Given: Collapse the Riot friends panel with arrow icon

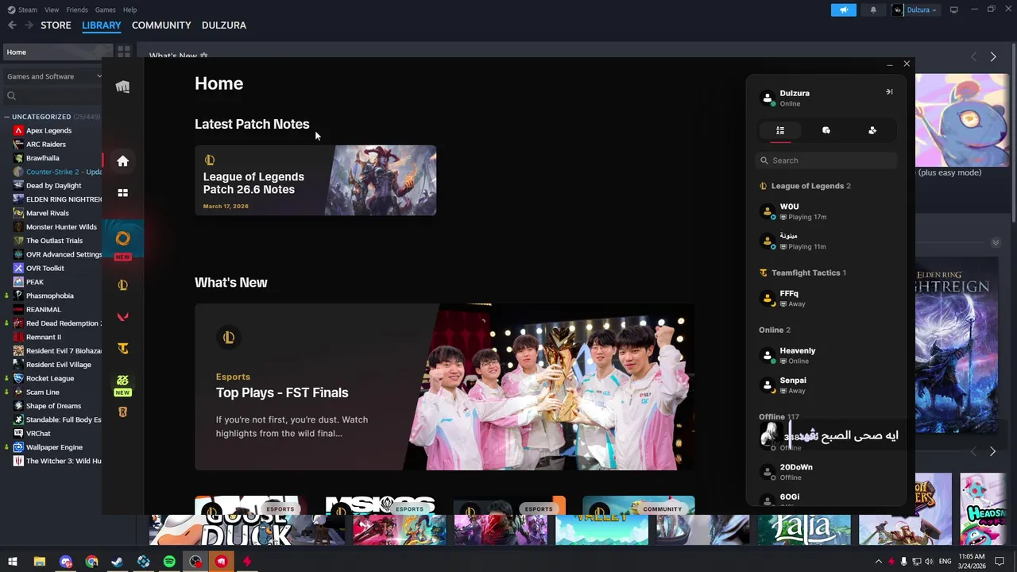Looking at the screenshot, I should pos(889,92).
